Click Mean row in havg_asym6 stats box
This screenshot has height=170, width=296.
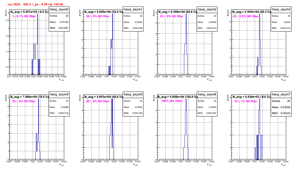(x=207, y=107)
